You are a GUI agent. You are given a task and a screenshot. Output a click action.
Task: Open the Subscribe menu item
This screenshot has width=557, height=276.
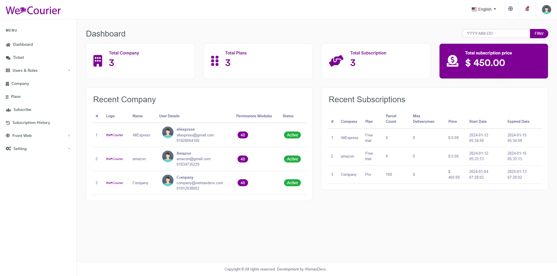(22, 109)
